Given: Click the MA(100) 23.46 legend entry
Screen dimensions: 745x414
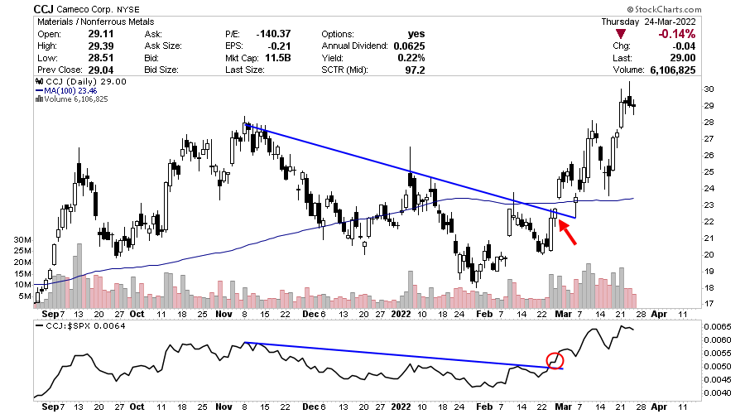Looking at the screenshot, I should pyautogui.click(x=70, y=91).
